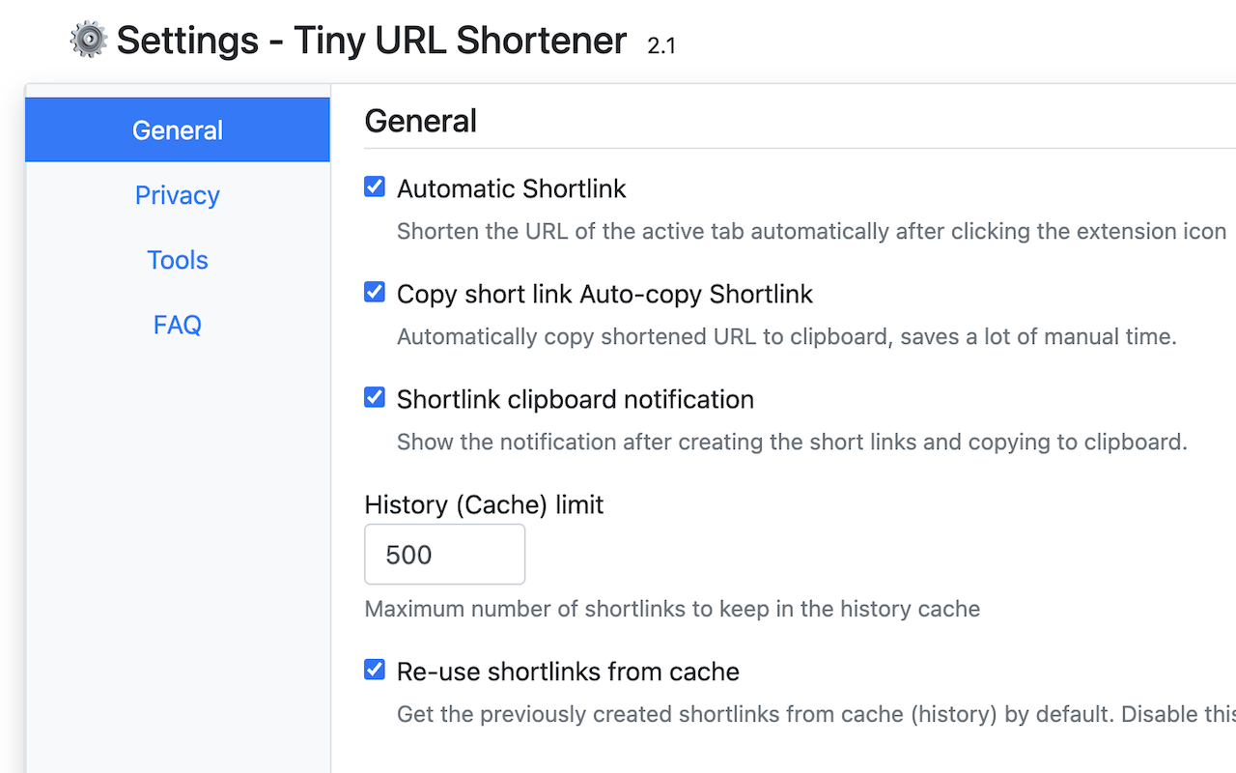Viewport: 1236px width, 773px height.
Task: Disable the Automatic Shortlink option
Action: point(374,186)
